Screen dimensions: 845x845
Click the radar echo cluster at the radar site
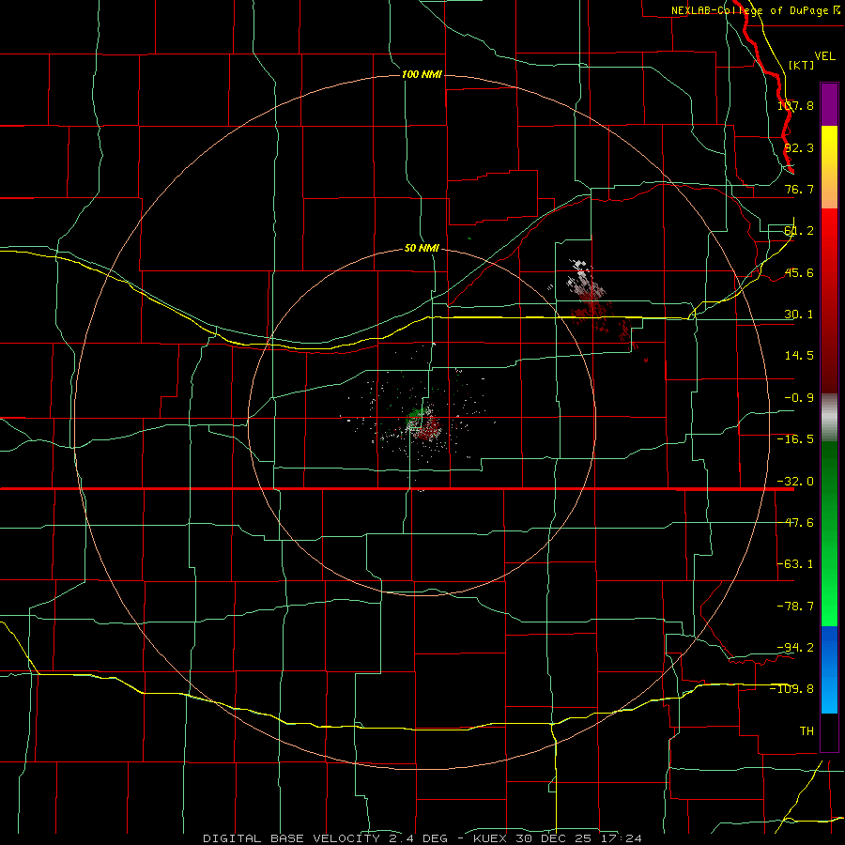(422, 423)
